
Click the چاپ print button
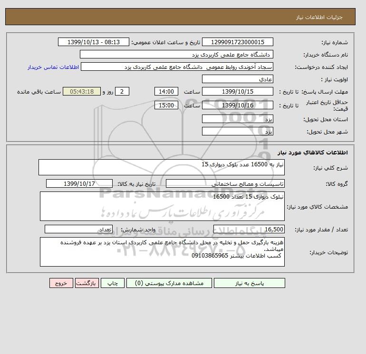point(113,283)
